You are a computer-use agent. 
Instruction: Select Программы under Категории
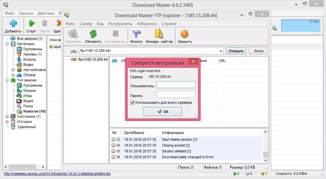pos(33,49)
